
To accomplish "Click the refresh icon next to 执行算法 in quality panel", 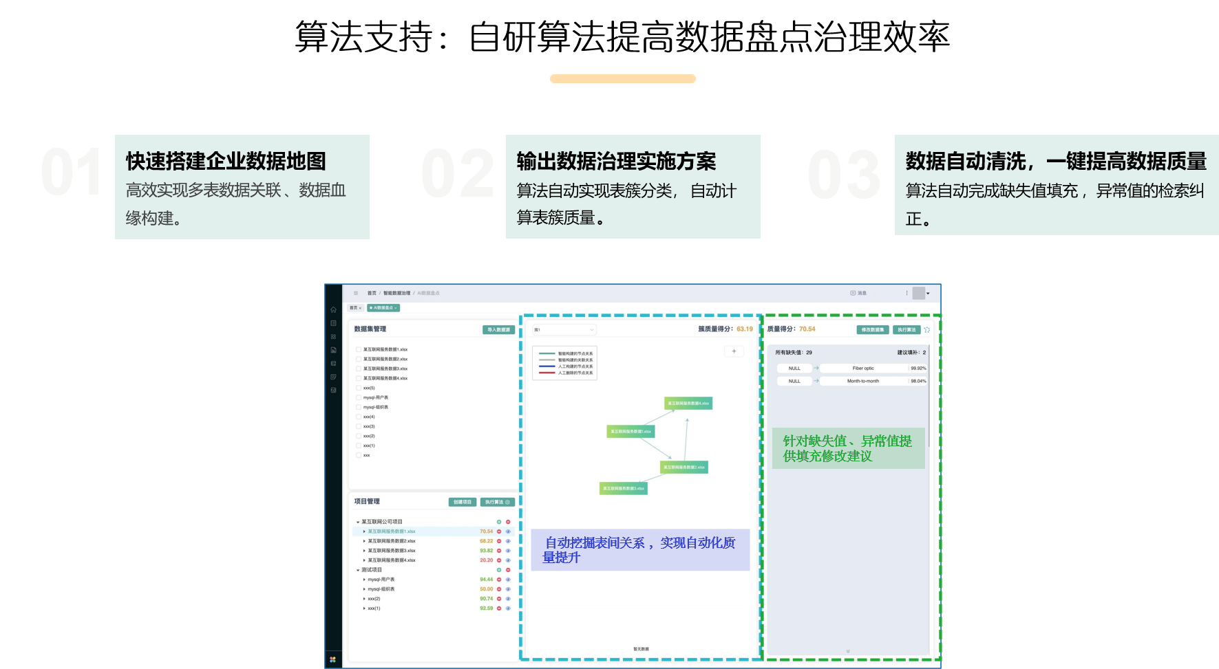I will tap(926, 330).
